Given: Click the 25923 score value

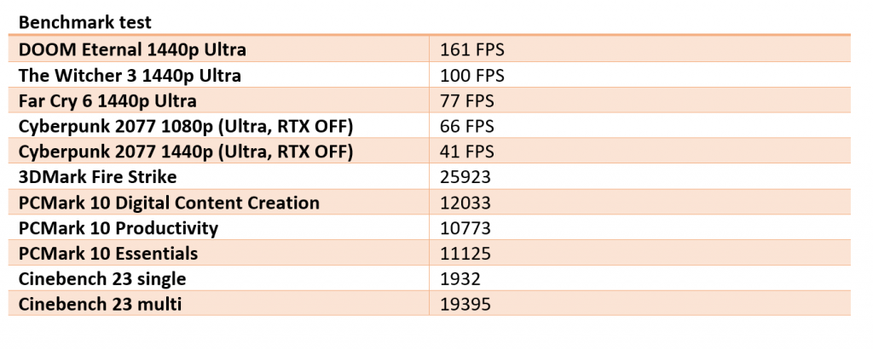Looking at the screenshot, I should click(x=465, y=177).
